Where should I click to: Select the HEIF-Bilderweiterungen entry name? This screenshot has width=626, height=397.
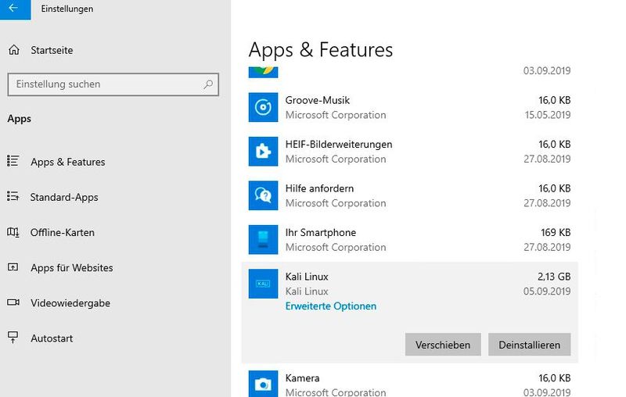[x=339, y=145]
